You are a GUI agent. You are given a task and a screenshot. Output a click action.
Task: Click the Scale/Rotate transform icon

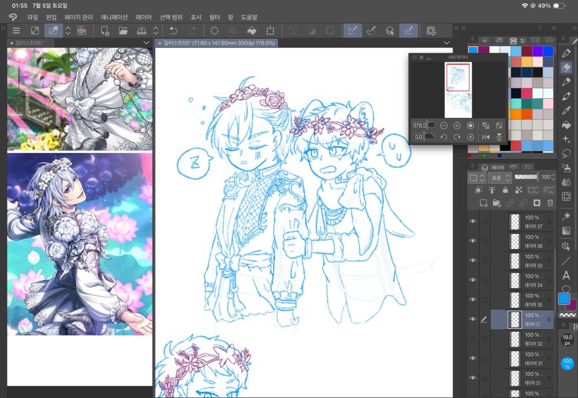pyautogui.click(x=270, y=31)
